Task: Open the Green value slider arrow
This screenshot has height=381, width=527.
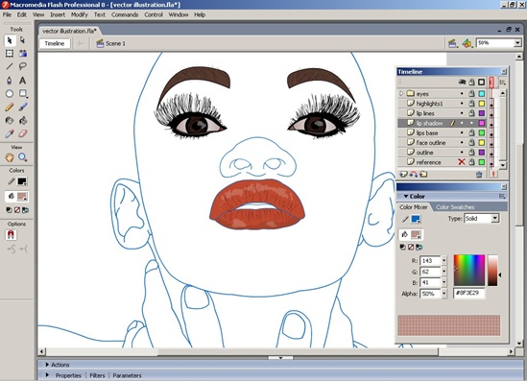Action: tap(444, 272)
